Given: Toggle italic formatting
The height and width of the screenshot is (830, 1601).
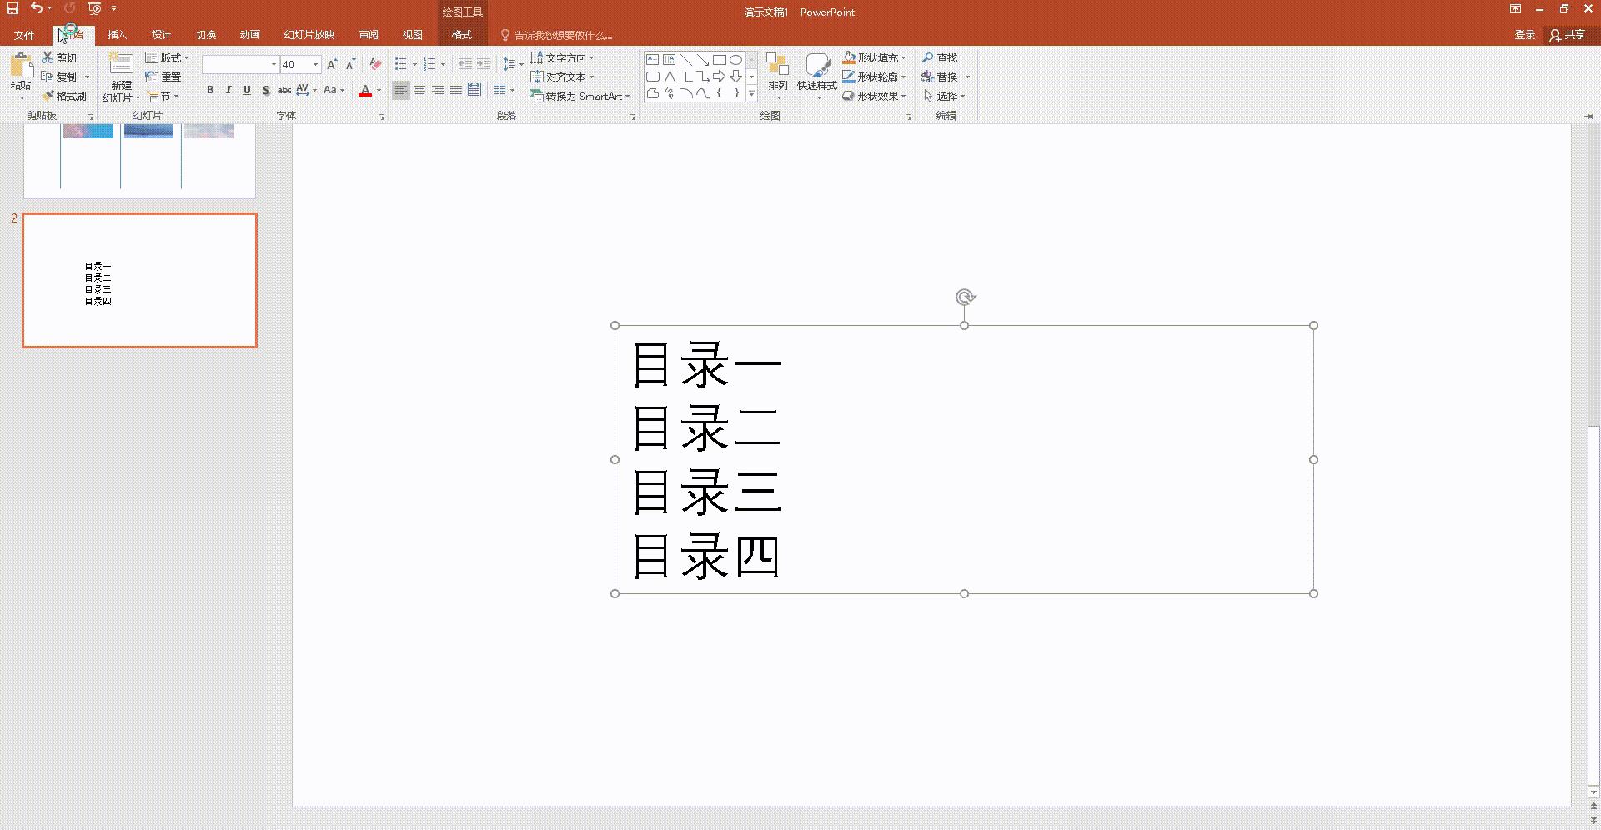Looking at the screenshot, I should tap(228, 90).
